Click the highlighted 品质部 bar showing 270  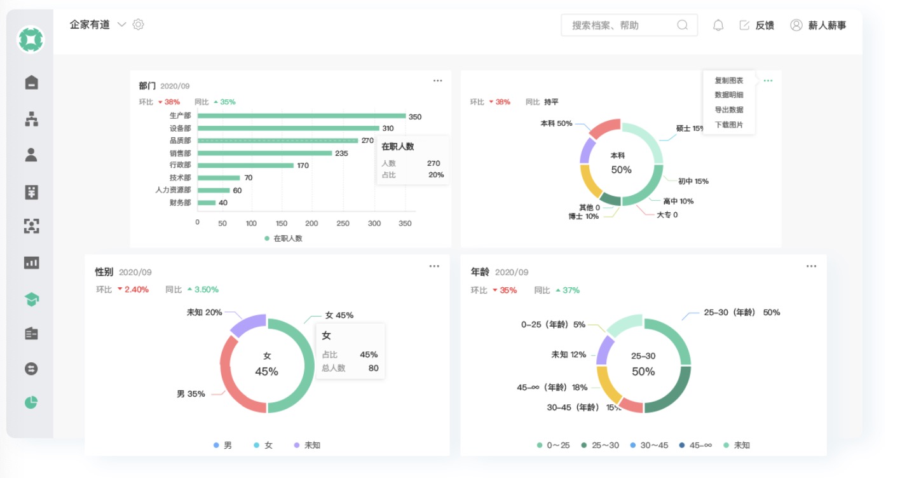pyautogui.click(x=278, y=140)
